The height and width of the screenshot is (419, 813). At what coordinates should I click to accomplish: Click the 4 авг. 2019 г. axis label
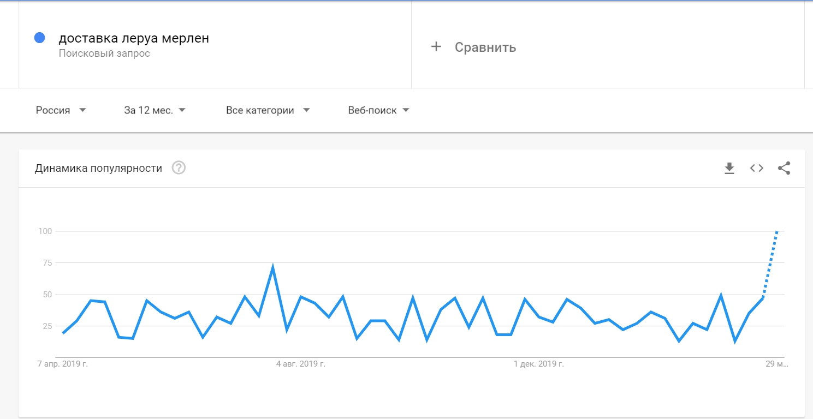coord(301,364)
